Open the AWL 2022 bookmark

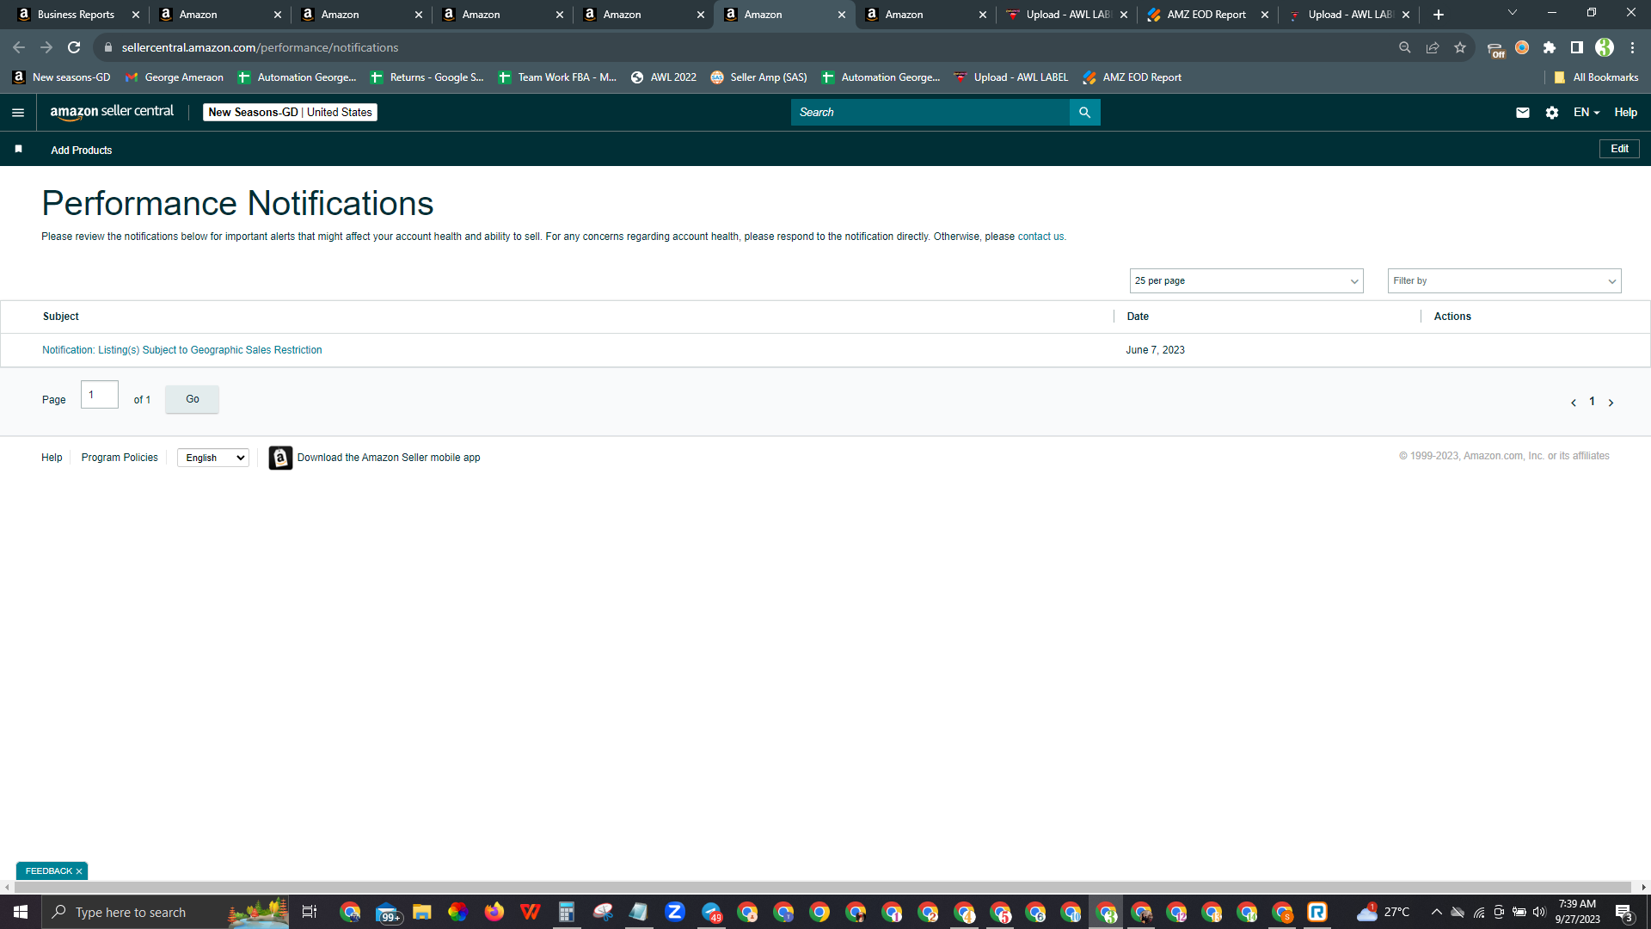pyautogui.click(x=663, y=77)
